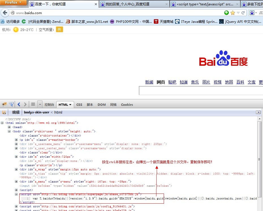Click Firebug's back arrow in panel history
Viewport: 263px width, 211px height.
[x=19, y=104]
